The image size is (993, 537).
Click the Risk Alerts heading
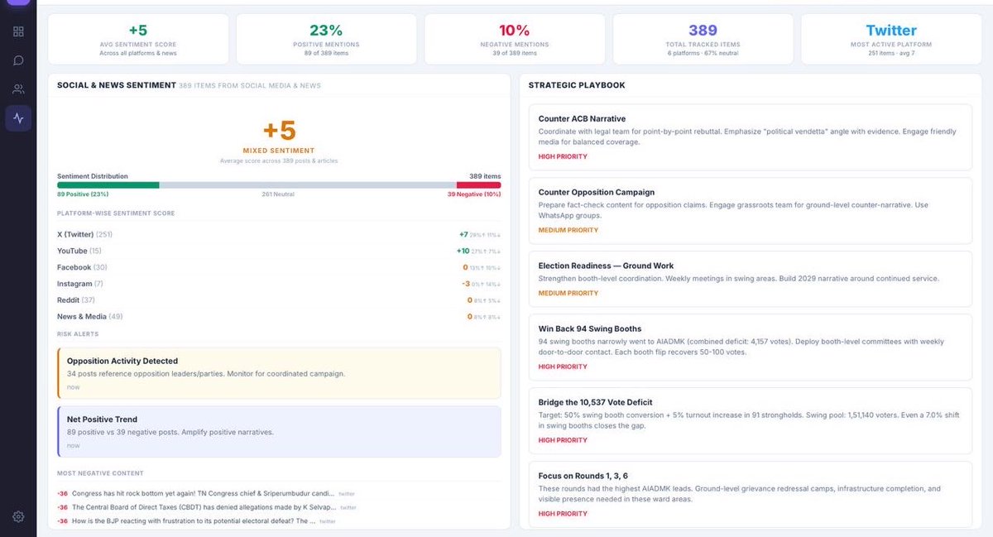(78, 334)
